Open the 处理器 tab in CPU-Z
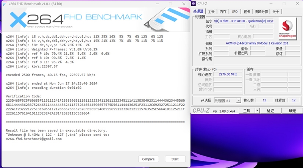This screenshot has width=303, height=168. click(198, 11)
